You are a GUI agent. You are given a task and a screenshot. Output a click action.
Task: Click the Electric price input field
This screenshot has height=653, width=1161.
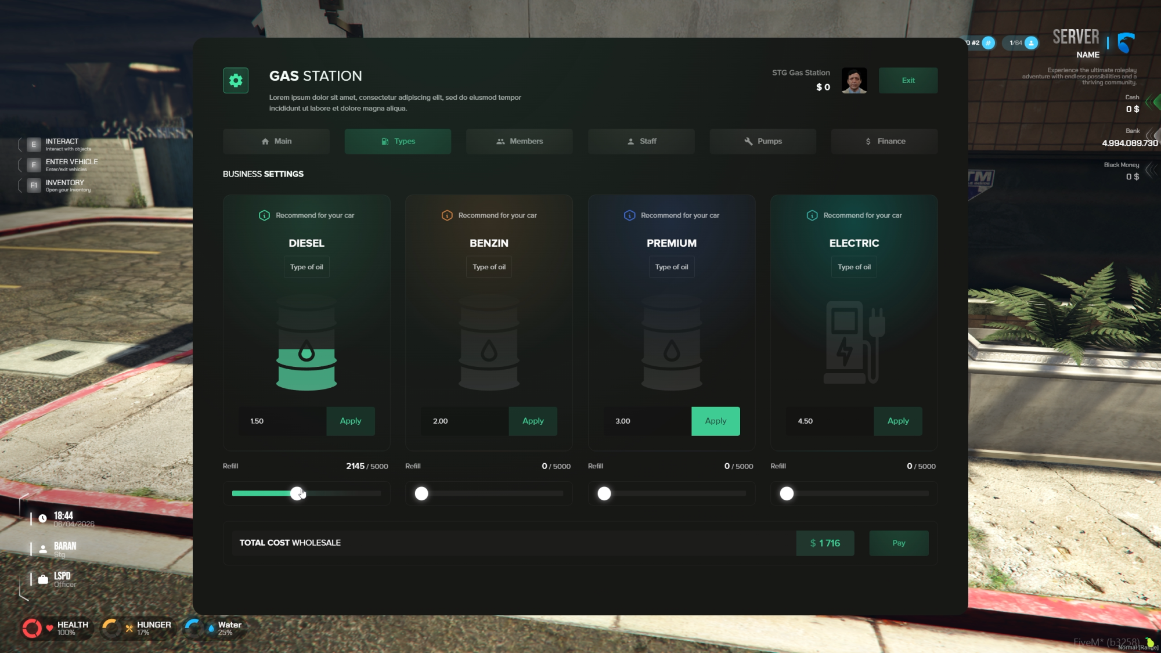(x=830, y=421)
